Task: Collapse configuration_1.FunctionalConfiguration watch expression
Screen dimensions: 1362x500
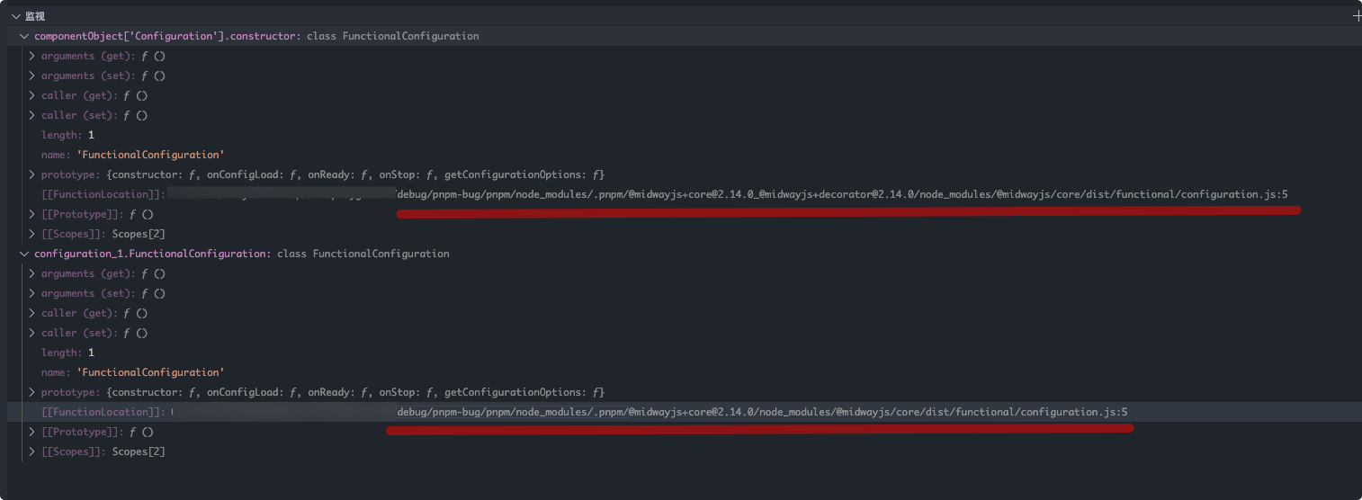Action: pos(24,254)
